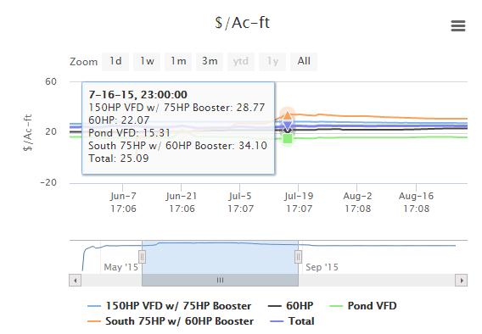482x334 pixels.
Task: Click the Jul-5 17:07 axis label
Action: click(240, 203)
